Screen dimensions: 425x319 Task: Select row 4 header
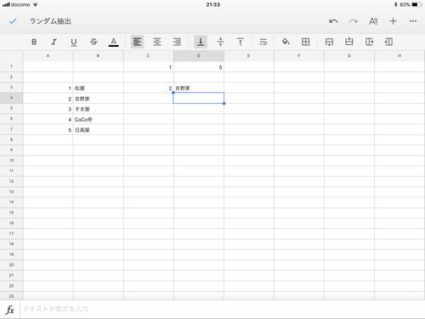[11, 98]
